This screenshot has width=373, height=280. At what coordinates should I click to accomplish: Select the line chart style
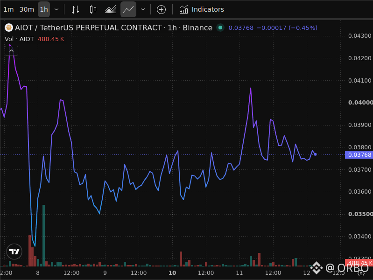(128, 9)
